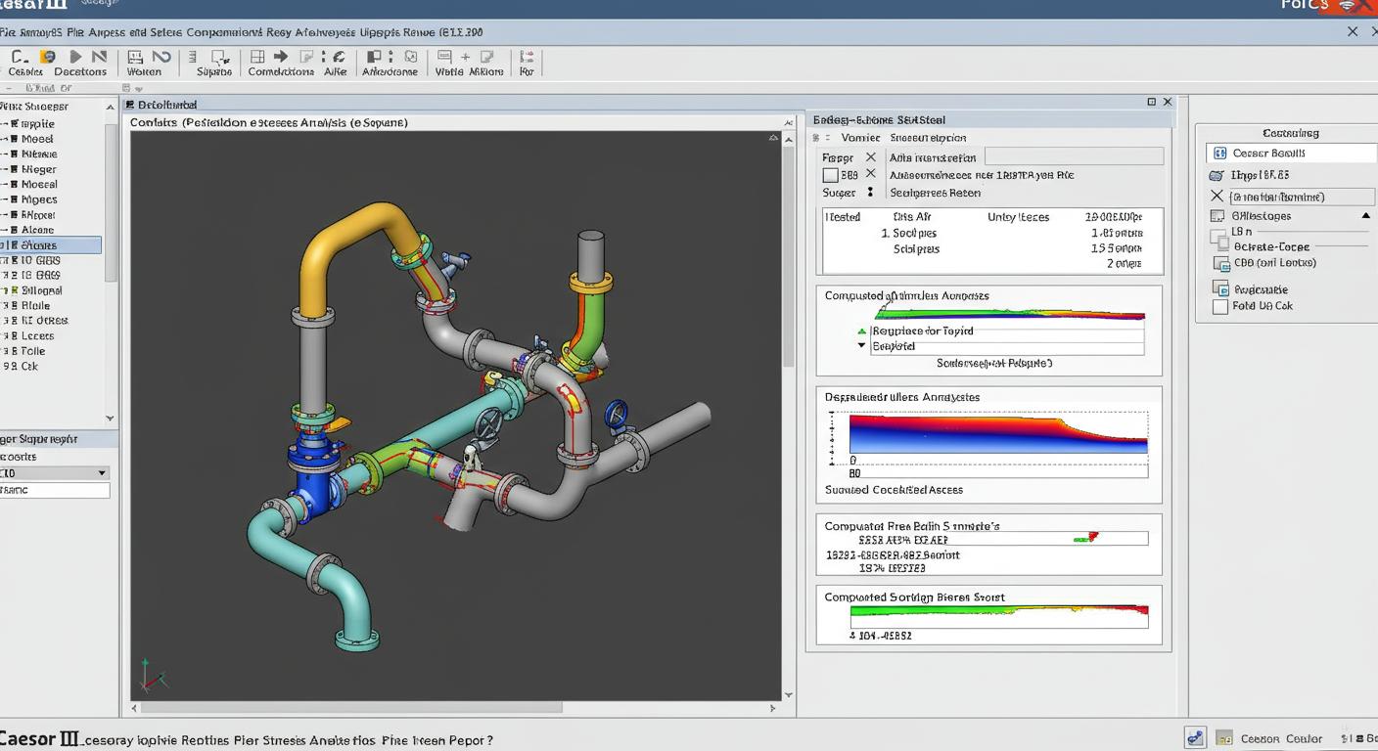Click the 3D viewport horizontal scrollbar

point(352,707)
